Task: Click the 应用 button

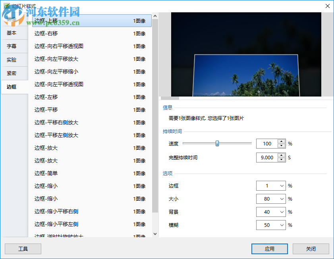Action: coord(269,249)
